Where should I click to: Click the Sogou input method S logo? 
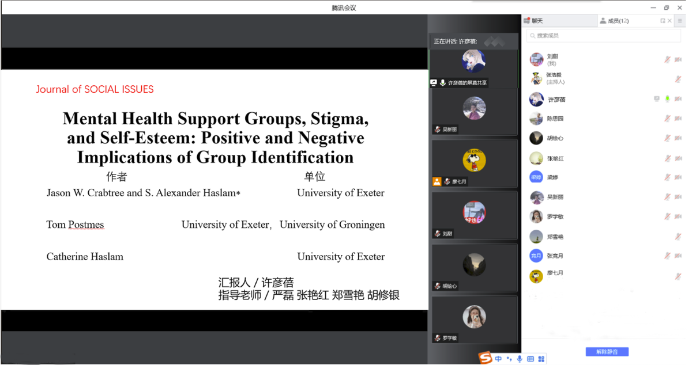[x=486, y=359]
